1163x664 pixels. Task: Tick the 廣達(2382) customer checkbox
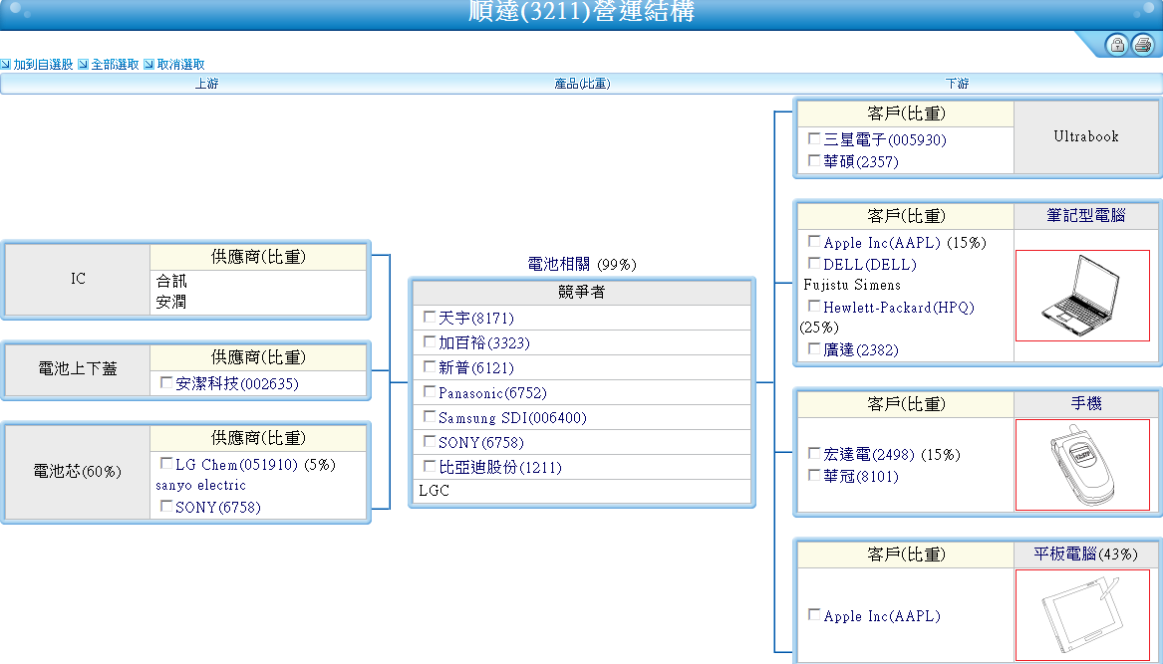(813, 348)
